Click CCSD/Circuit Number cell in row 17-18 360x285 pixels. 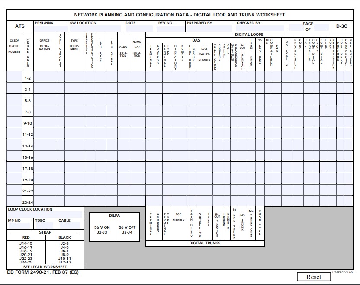tap(14, 167)
